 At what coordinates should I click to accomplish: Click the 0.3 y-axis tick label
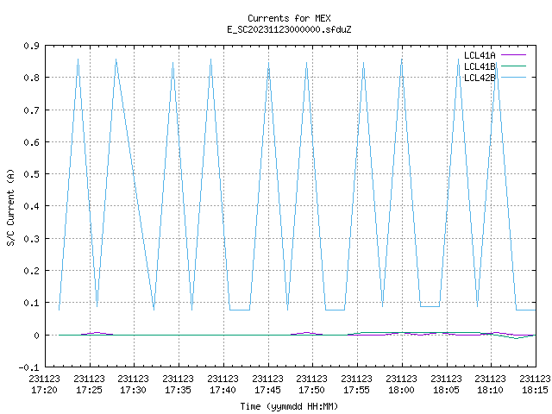coord(31,239)
